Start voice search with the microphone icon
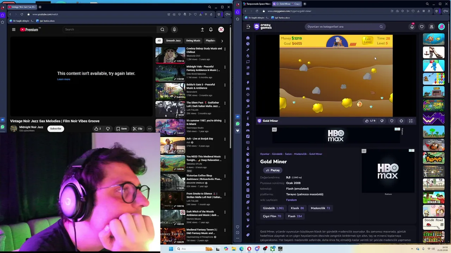 pyautogui.click(x=174, y=30)
